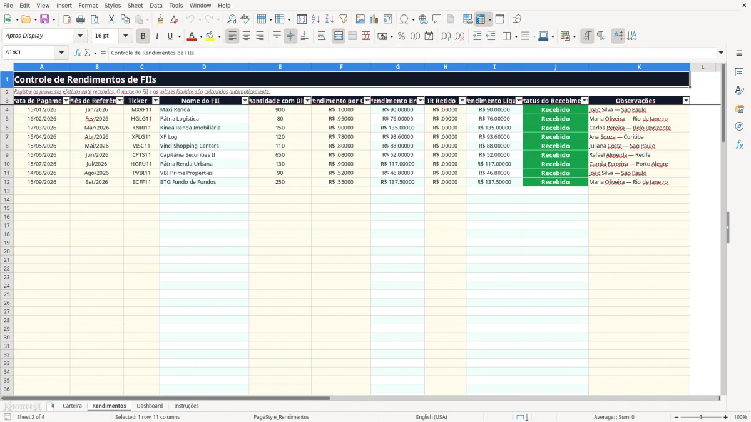Insert hyperlink globe icon
Image resolution: width=751 pixels, height=422 pixels.
[x=423, y=19]
